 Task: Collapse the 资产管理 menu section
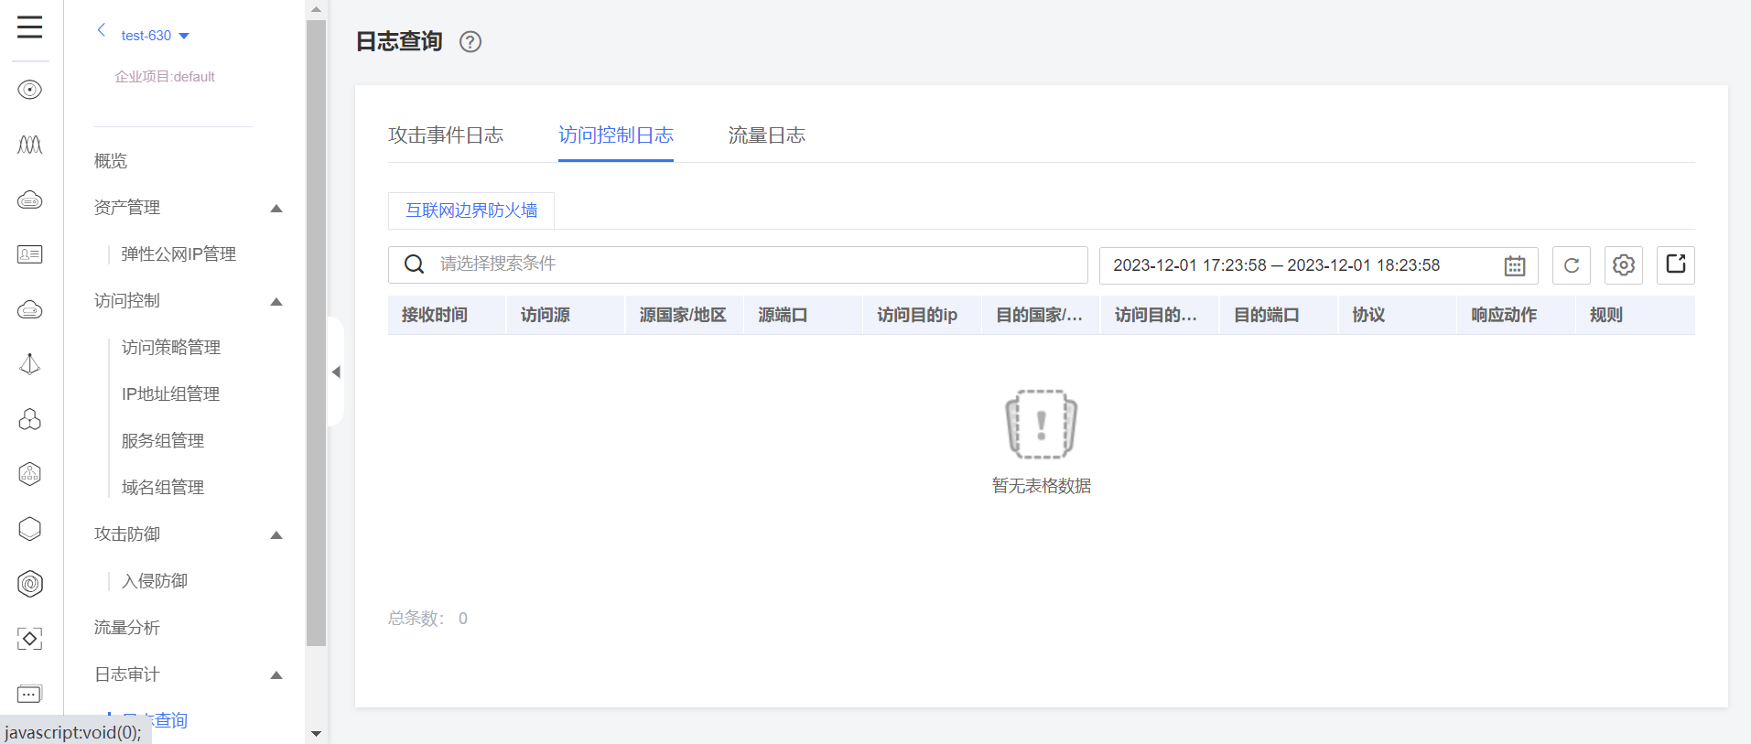click(x=276, y=209)
